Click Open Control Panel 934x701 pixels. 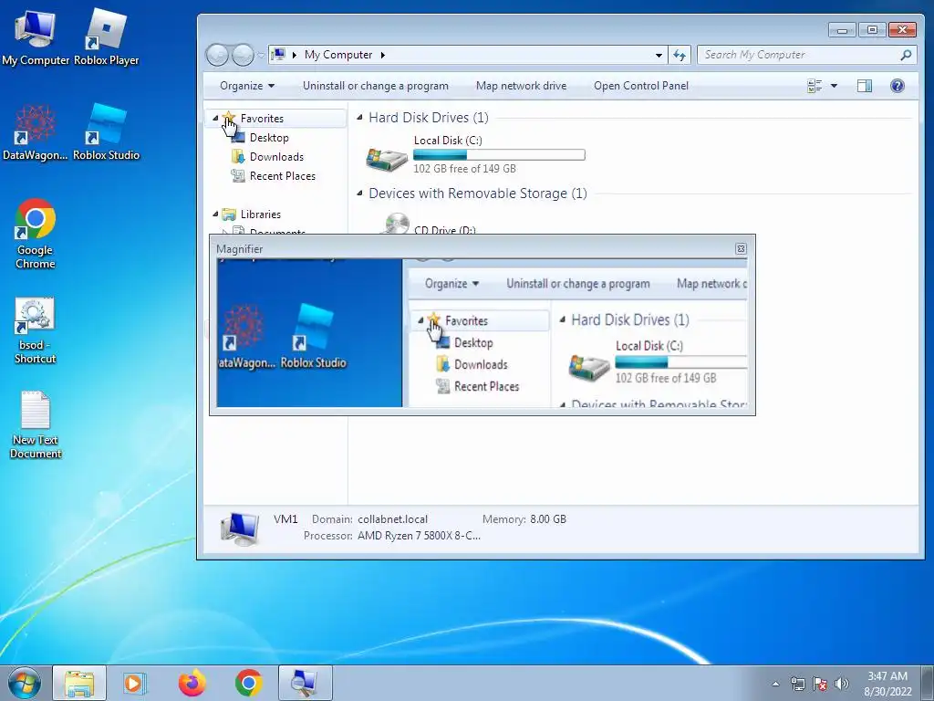(641, 86)
